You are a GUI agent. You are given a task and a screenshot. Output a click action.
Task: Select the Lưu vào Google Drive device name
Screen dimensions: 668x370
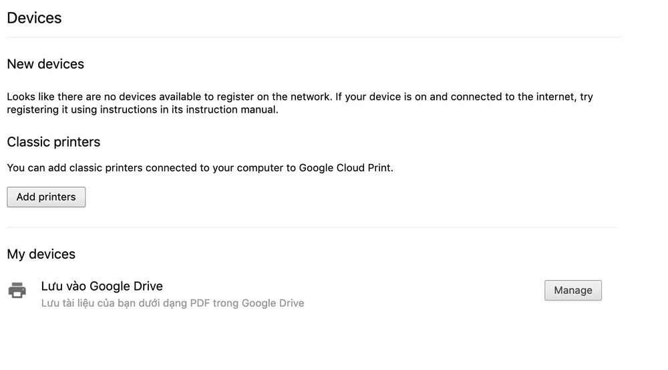[102, 286]
